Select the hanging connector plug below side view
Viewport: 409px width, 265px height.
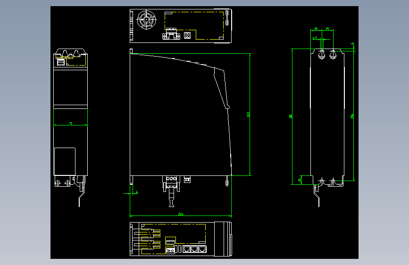click(x=171, y=191)
